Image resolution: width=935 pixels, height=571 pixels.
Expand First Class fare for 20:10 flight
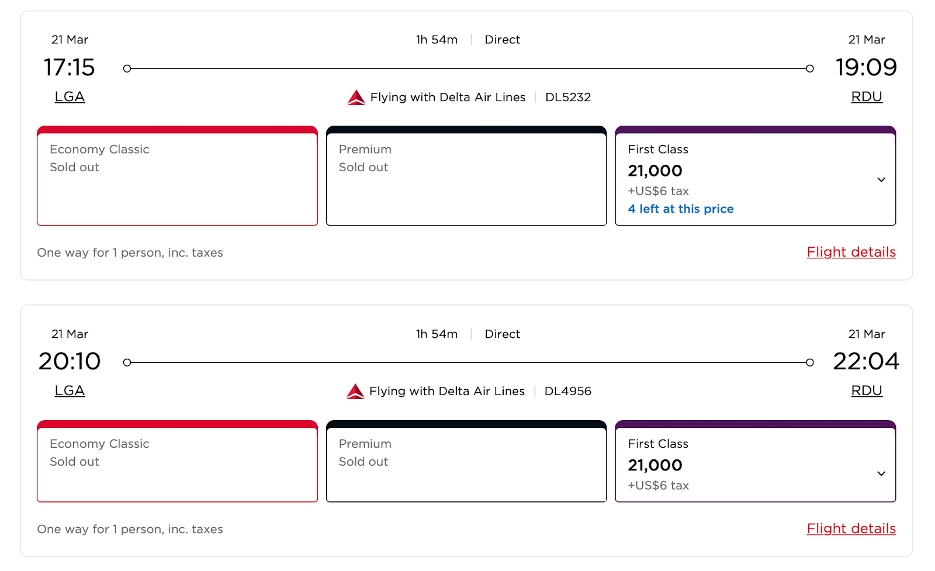881,473
